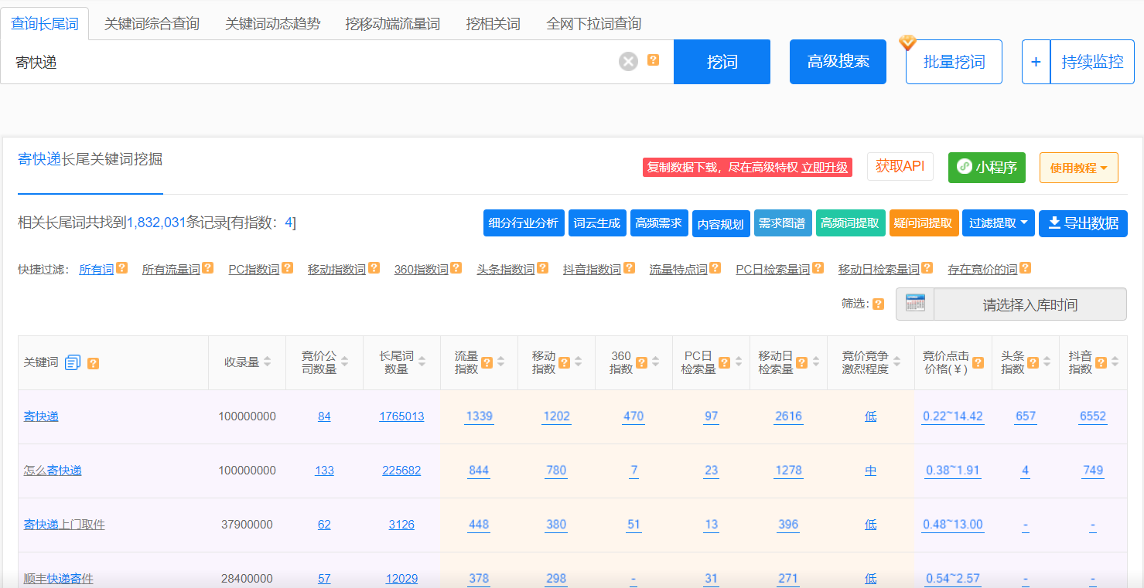
Task: Open help icon beside PC日检索量词 filter
Action: 818,268
